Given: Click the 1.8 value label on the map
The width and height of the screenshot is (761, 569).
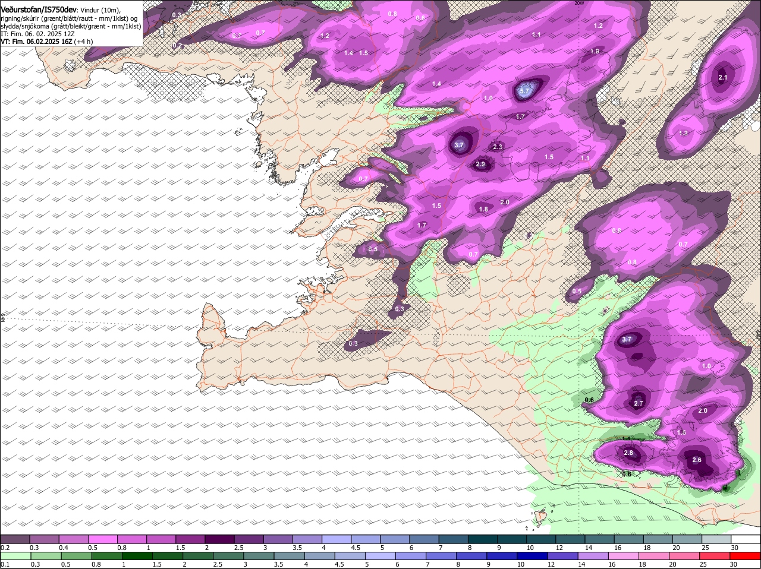Looking at the screenshot, I should (x=483, y=209).
